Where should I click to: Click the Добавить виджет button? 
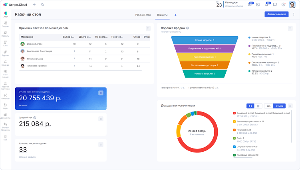pos(276,14)
